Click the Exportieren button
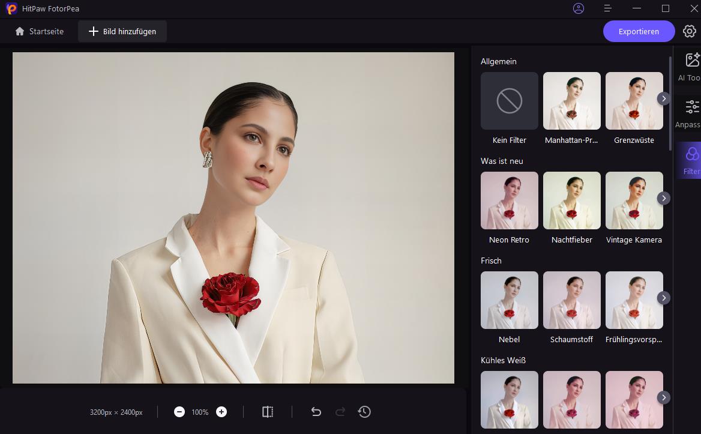 tap(639, 31)
